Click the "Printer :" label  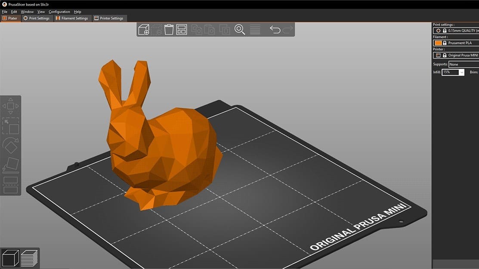(439, 49)
